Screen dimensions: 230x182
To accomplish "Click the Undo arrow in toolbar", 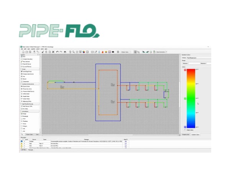I will pyautogui.click(x=58, y=52).
